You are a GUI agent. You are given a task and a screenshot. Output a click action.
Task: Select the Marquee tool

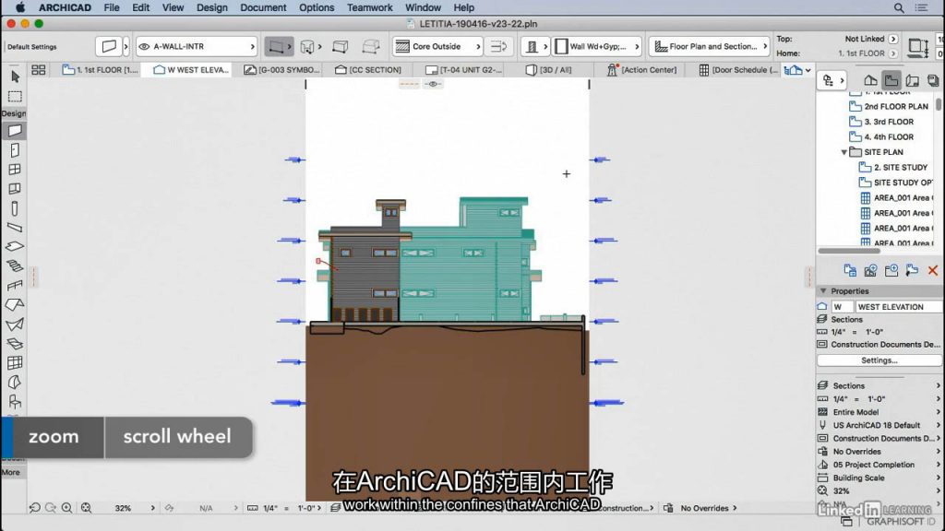click(15, 96)
